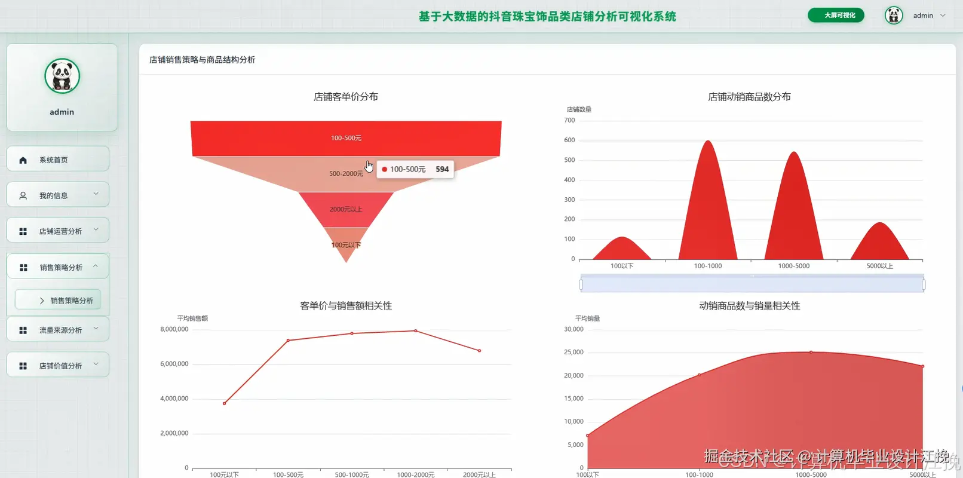Click the 100-500元 data point on line chart
The width and height of the screenshot is (963, 478).
pyautogui.click(x=288, y=341)
